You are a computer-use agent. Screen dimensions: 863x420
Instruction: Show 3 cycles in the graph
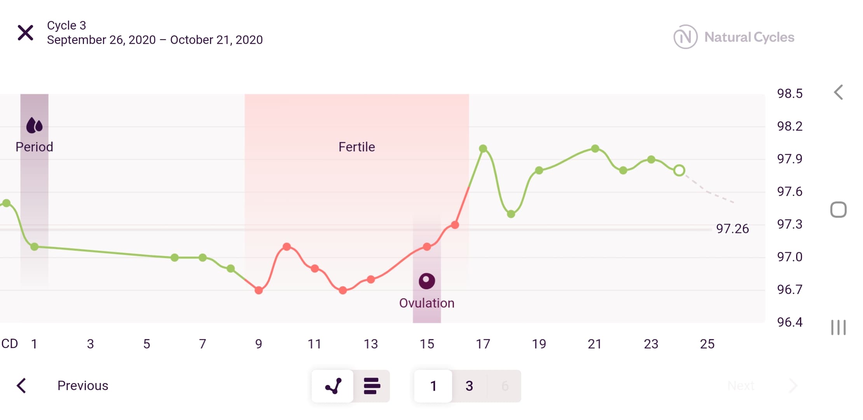pos(469,386)
